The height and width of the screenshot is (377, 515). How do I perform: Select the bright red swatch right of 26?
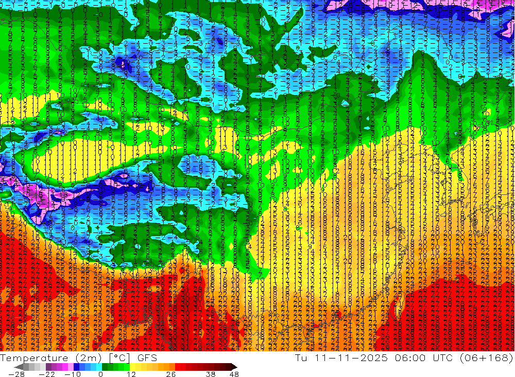coord(178,367)
